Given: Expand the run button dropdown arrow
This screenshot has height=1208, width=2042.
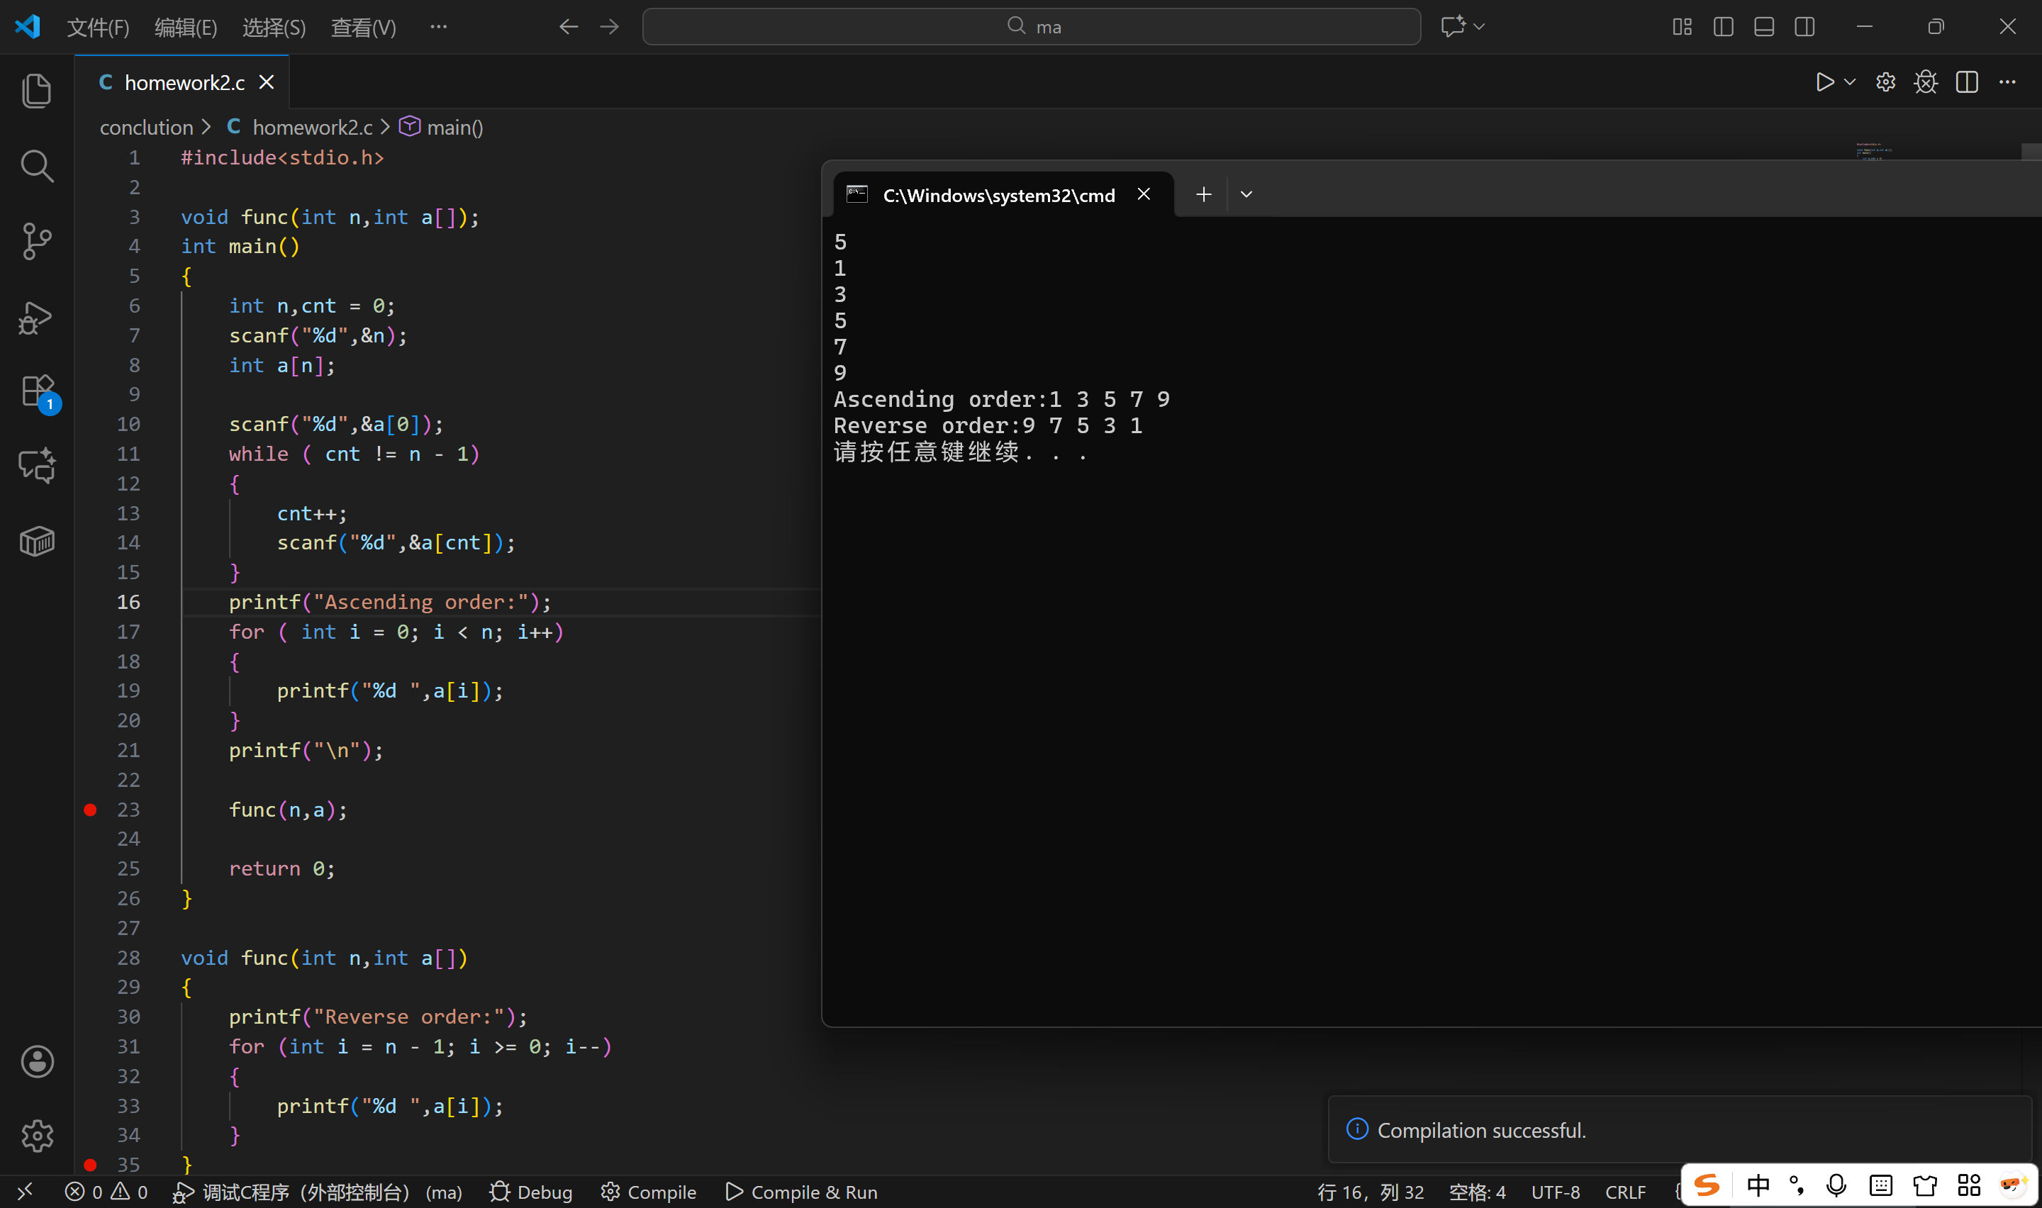Looking at the screenshot, I should tap(1850, 82).
